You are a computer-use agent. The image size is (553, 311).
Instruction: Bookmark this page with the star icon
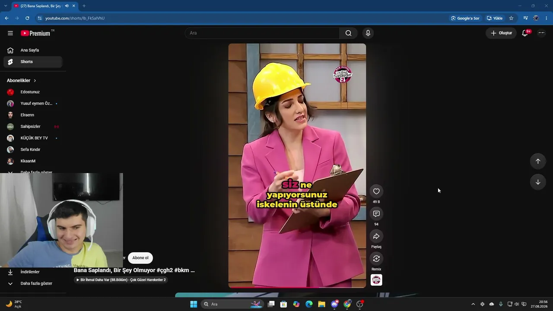coord(511,18)
